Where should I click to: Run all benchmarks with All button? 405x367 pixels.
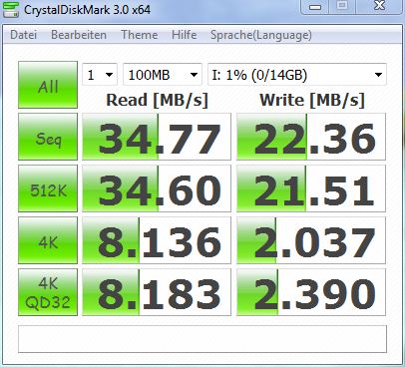(48, 85)
